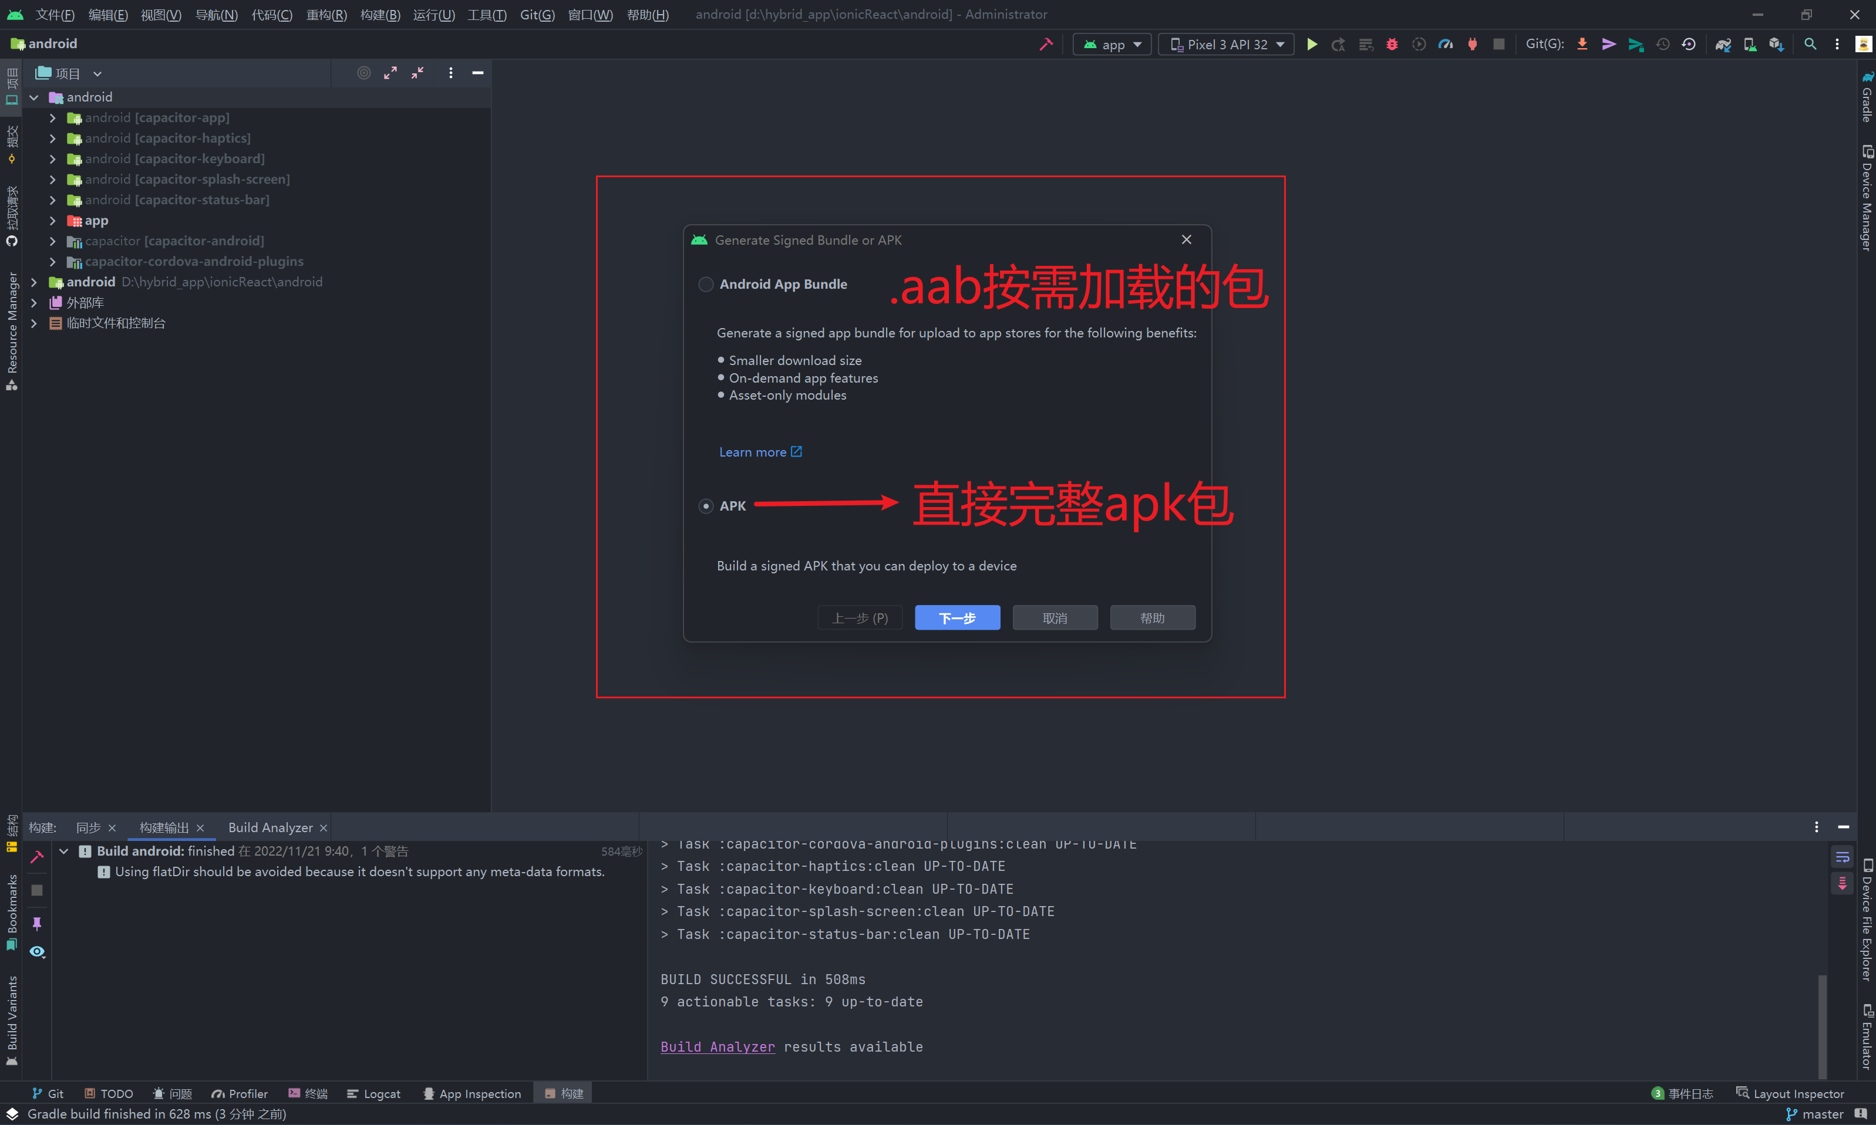
Task: Click the Debug app bug icon
Action: point(1392,45)
